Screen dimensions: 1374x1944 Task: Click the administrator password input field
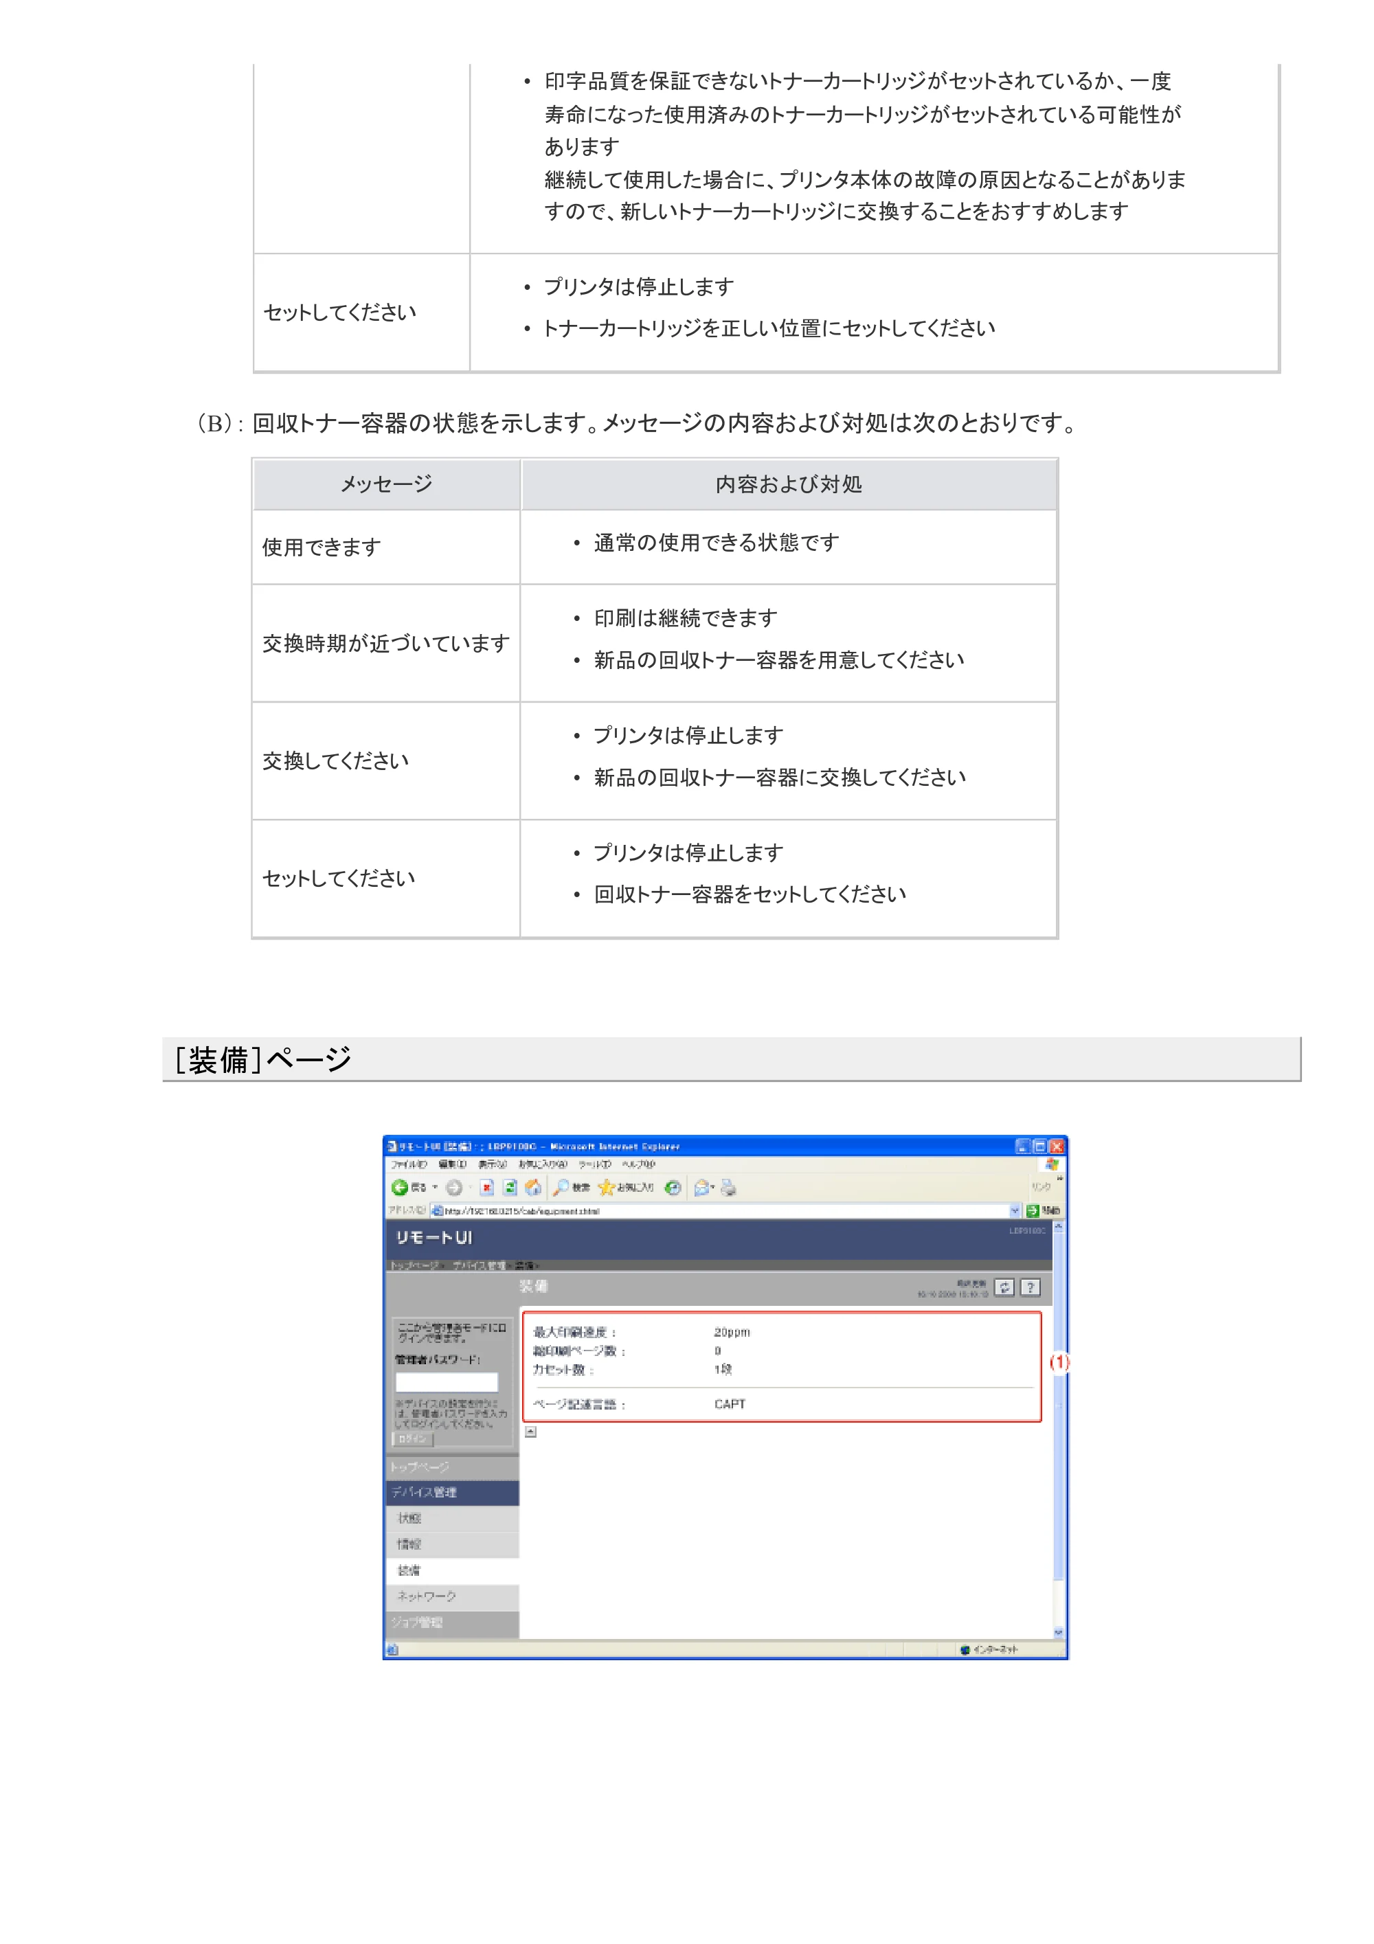[x=446, y=1382]
